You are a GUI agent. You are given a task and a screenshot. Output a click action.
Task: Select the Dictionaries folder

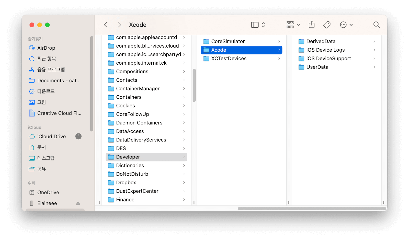[146, 166]
